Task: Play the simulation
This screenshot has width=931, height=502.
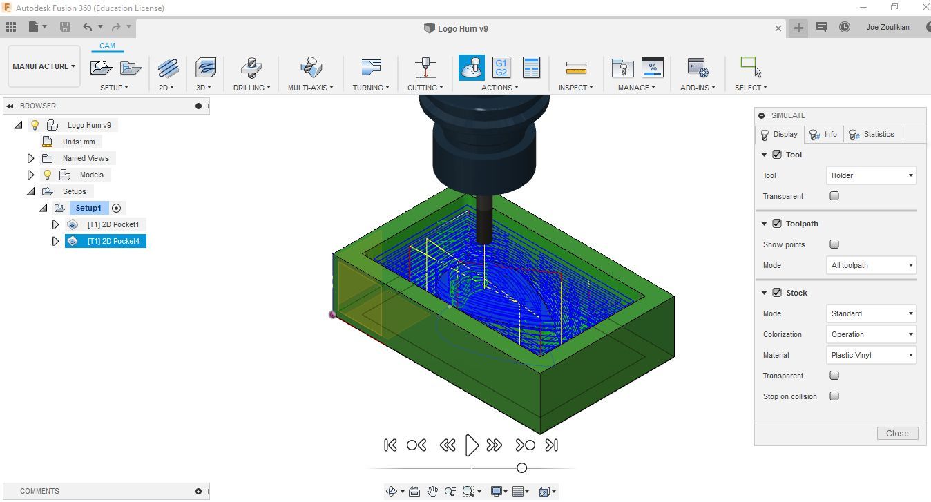Action: coord(472,445)
